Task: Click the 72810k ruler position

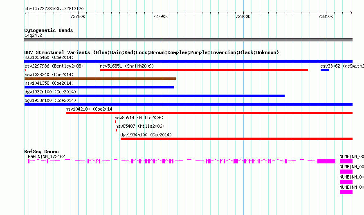Action: 326,16
